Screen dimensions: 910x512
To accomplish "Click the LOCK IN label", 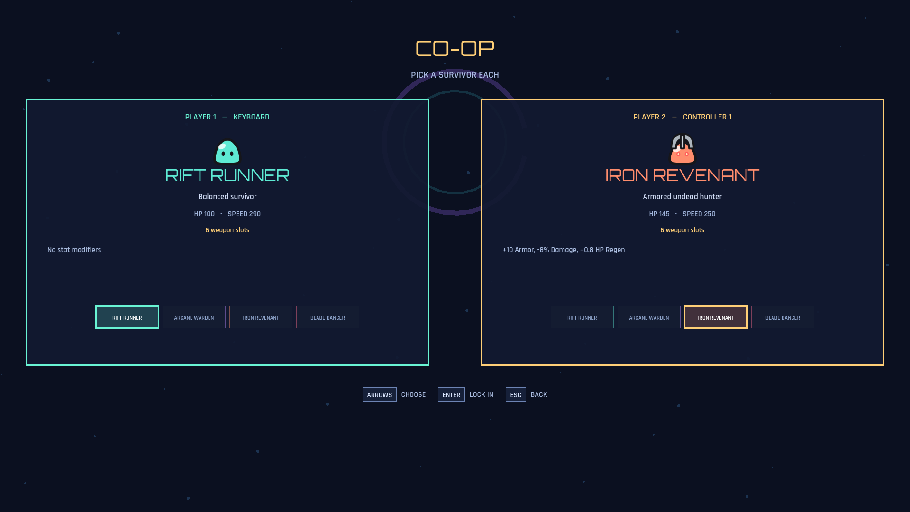I will point(481,394).
